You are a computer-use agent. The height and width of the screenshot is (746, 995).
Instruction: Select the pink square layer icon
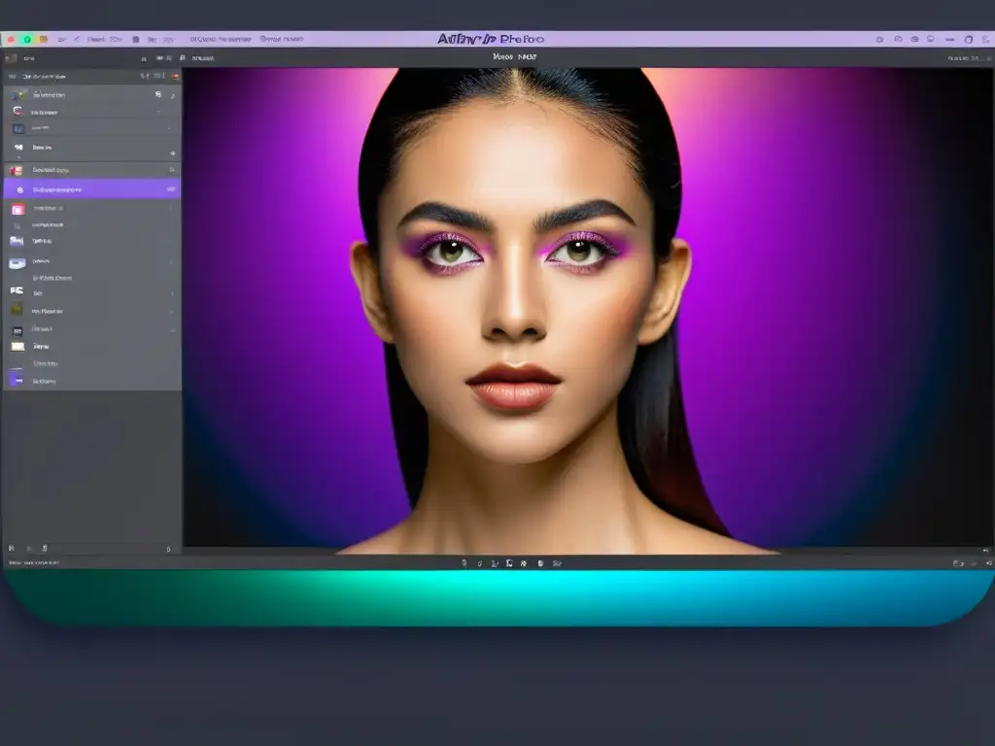click(x=17, y=209)
